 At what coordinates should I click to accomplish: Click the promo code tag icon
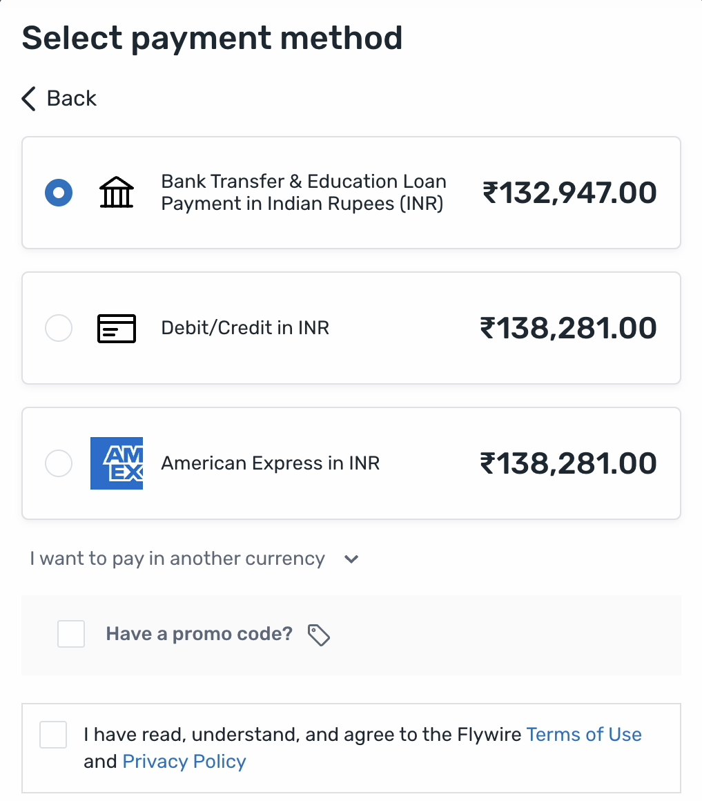click(x=318, y=635)
